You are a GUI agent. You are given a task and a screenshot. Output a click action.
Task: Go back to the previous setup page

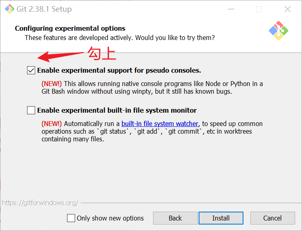(x=175, y=218)
